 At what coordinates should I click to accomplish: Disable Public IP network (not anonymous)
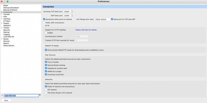[x=46, y=86]
